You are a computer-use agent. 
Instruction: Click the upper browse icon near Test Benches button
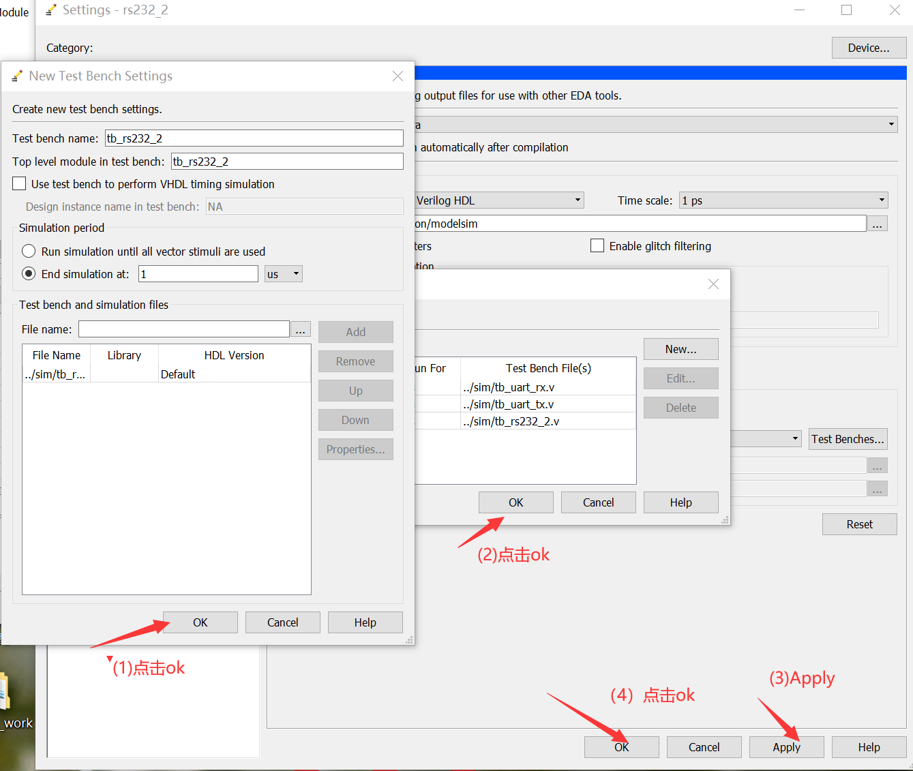point(878,465)
